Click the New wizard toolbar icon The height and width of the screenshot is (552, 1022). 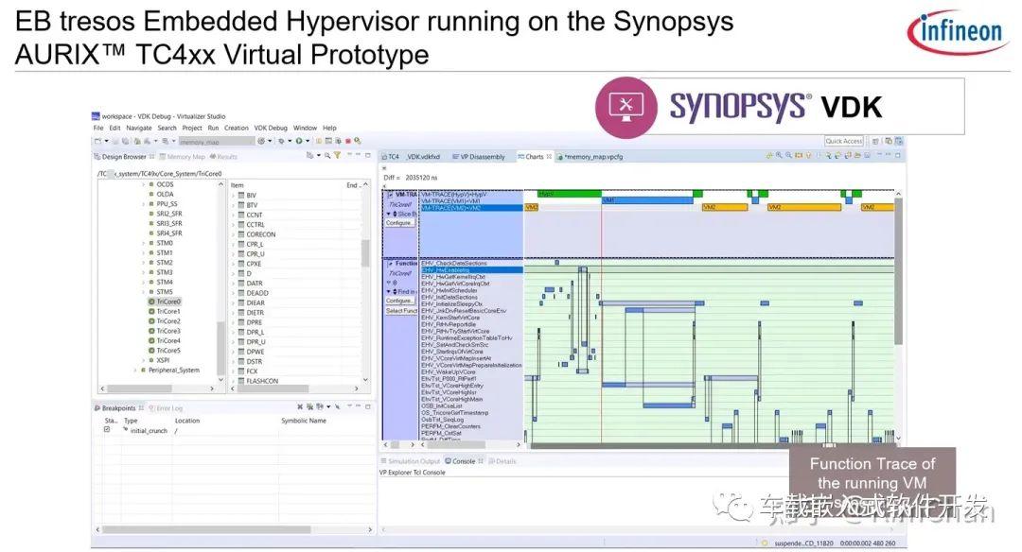click(x=98, y=141)
